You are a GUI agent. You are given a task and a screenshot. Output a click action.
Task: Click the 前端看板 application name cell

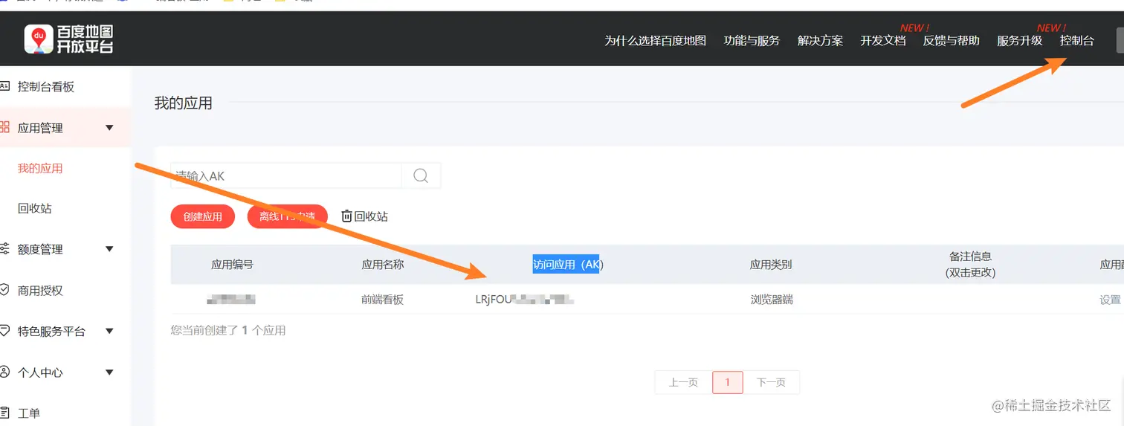(383, 300)
